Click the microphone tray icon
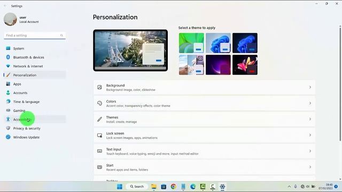Screen dimensions: 342x192 click(x=296, y=187)
